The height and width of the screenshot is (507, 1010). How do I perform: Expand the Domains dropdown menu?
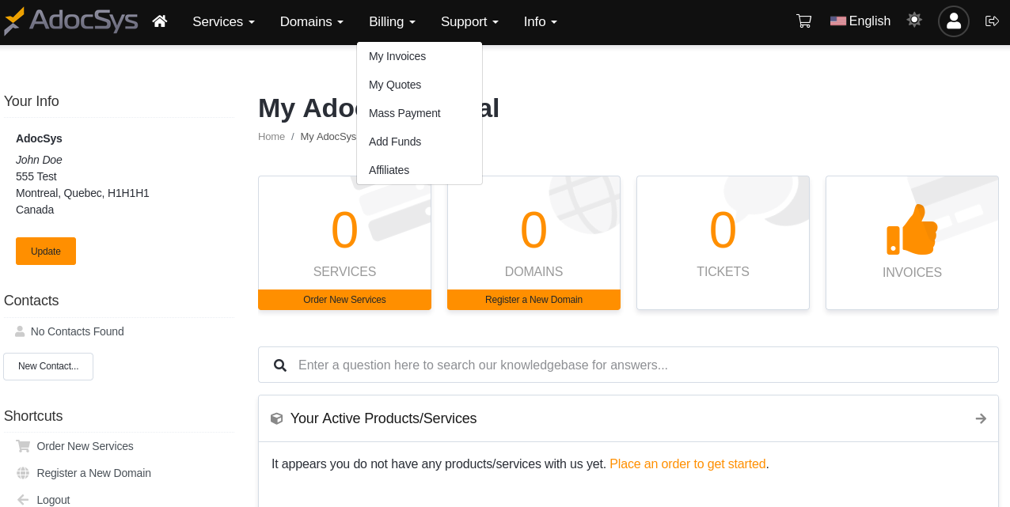click(x=311, y=22)
